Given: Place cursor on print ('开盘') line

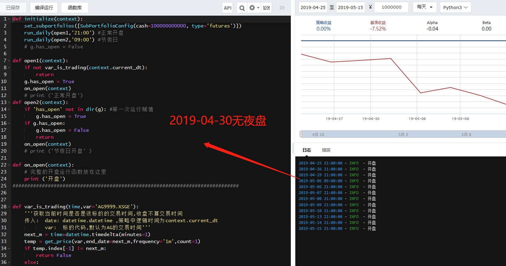Looking at the screenshot, I should [x=45, y=179].
